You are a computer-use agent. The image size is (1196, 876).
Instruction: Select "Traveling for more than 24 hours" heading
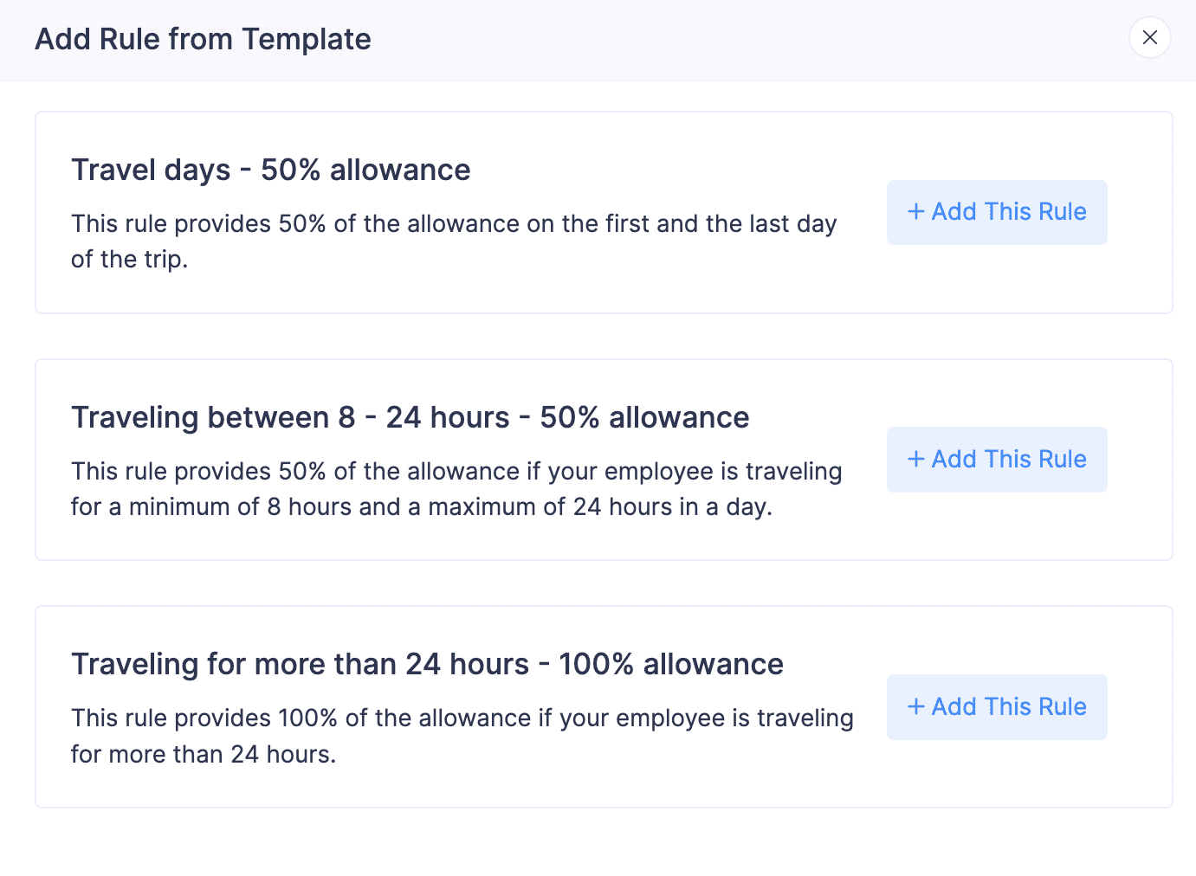pyautogui.click(x=427, y=664)
